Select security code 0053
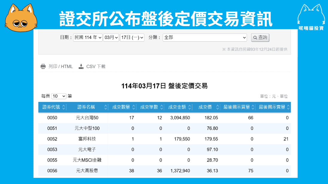The width and height of the screenshot is (328, 184). [x=52, y=150]
